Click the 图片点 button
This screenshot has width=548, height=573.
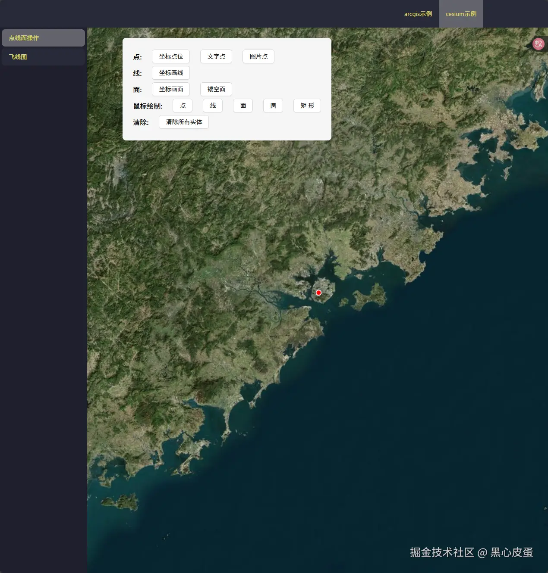[258, 56]
